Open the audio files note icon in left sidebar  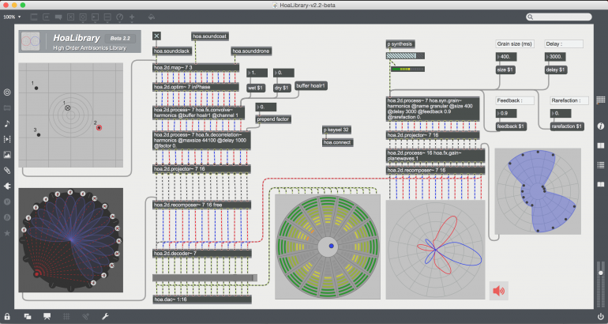click(x=7, y=123)
